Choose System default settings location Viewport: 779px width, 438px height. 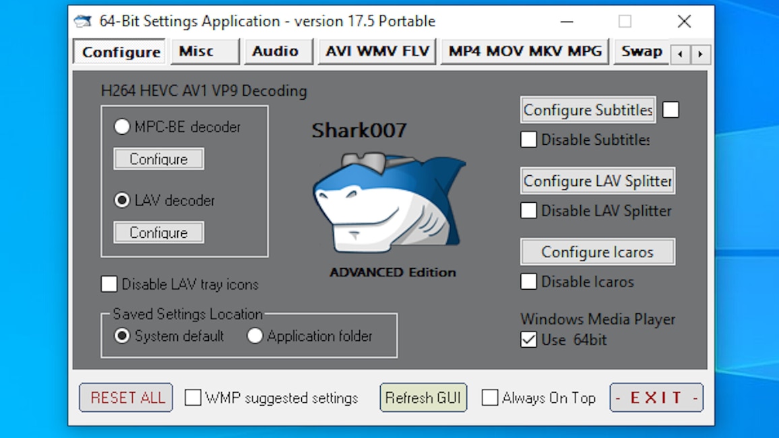122,336
